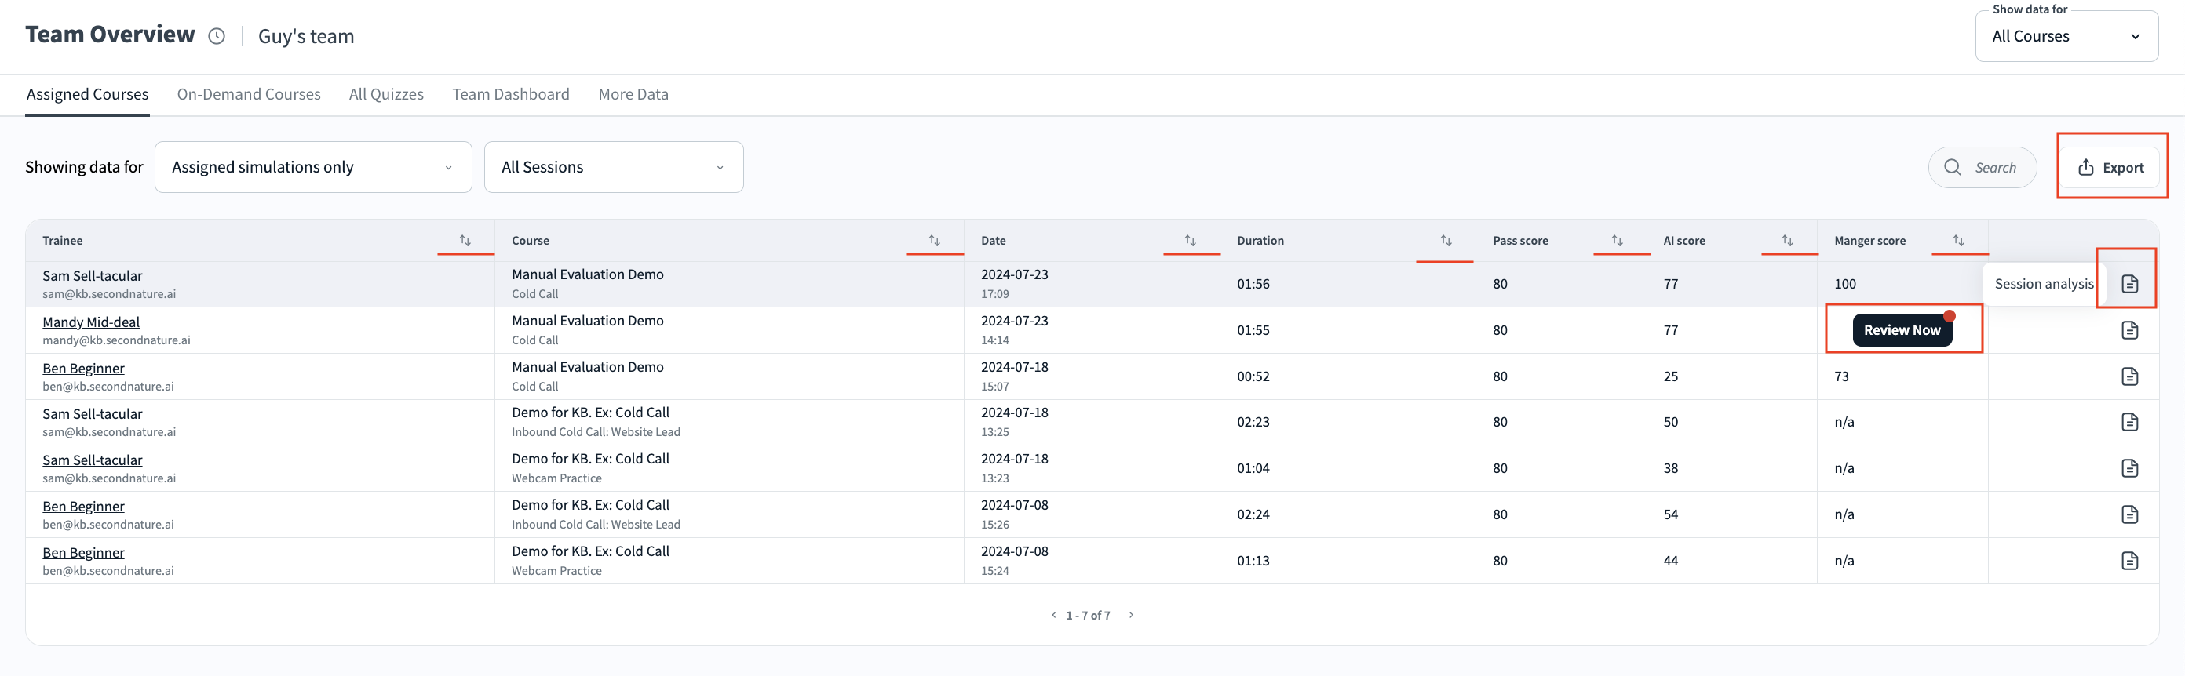This screenshot has height=676, width=2185.
Task: Expand the All Sessions dropdown
Action: 613,167
